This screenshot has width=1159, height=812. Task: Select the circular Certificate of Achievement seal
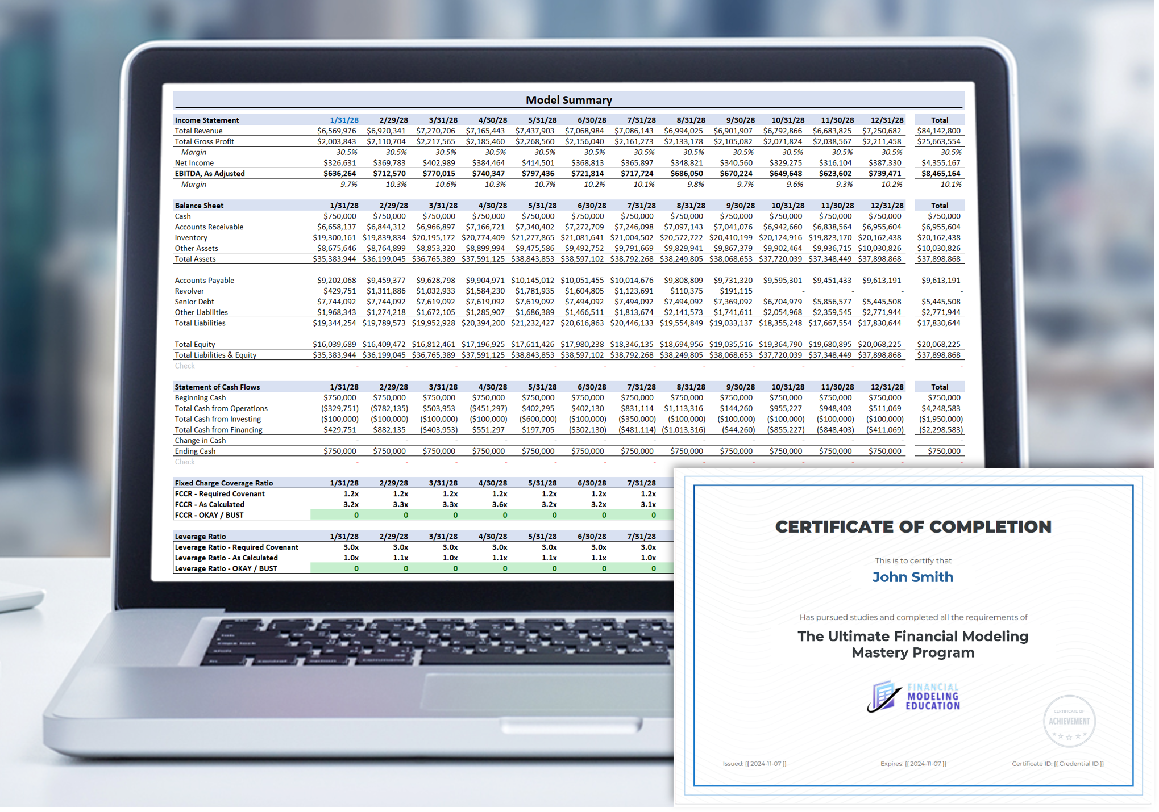coord(1071,720)
